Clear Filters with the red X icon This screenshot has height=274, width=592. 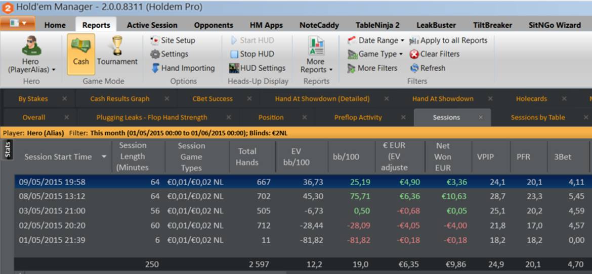point(414,54)
